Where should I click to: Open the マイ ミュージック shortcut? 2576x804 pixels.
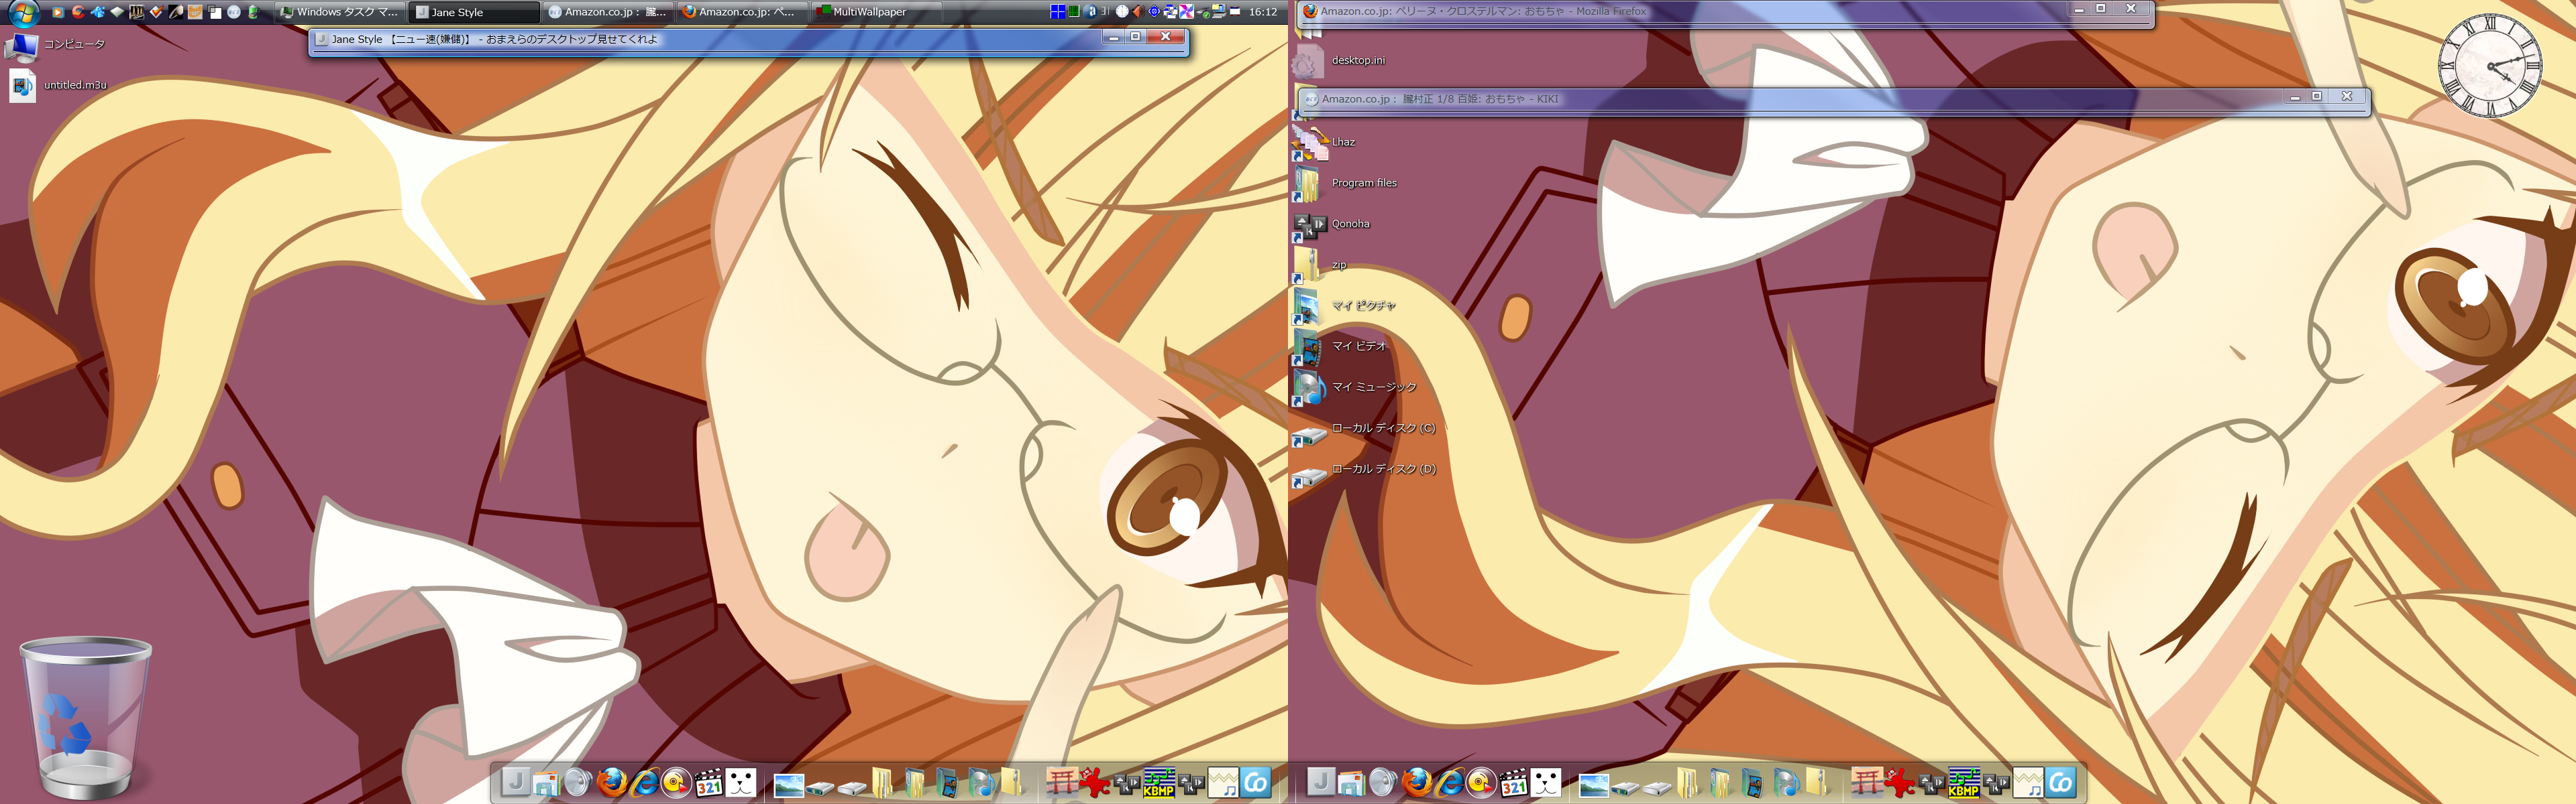pyautogui.click(x=1355, y=387)
